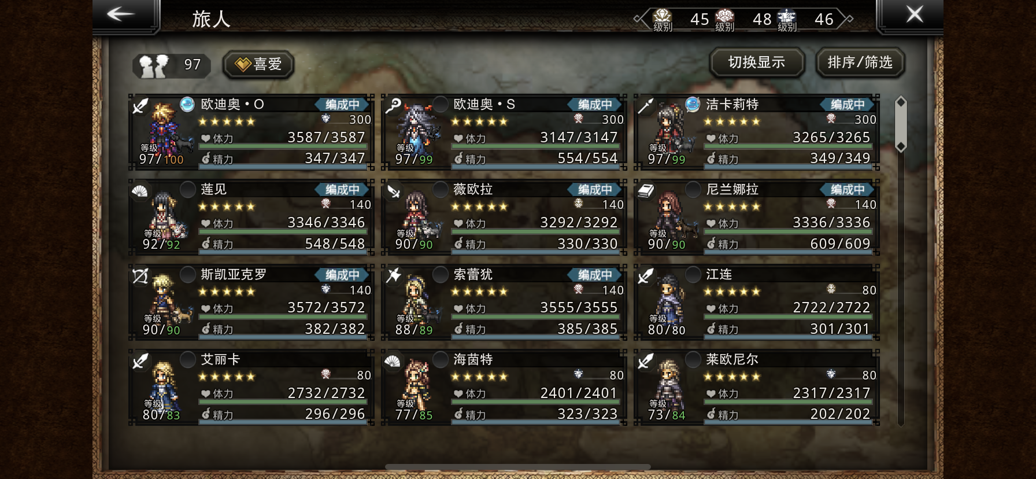Select 海茵特 traveler entry
The width and height of the screenshot is (1036, 479).
[504, 387]
